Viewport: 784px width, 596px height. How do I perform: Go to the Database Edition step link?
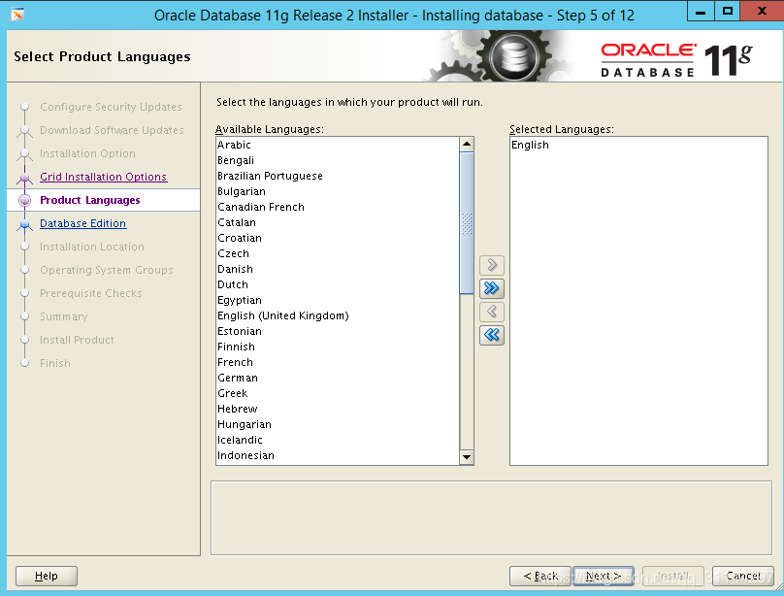point(83,223)
